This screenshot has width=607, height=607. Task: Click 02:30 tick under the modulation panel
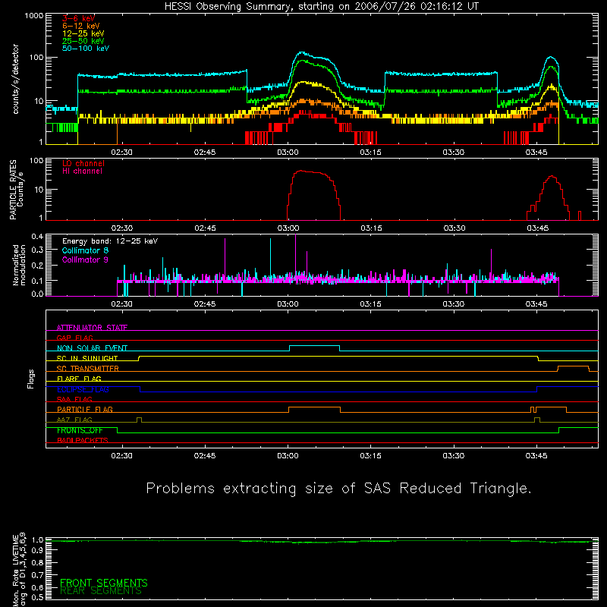(122, 304)
